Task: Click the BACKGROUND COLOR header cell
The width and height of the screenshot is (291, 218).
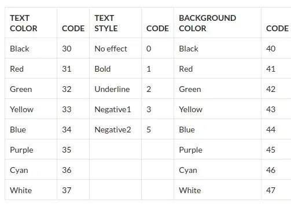Action: 218,23
